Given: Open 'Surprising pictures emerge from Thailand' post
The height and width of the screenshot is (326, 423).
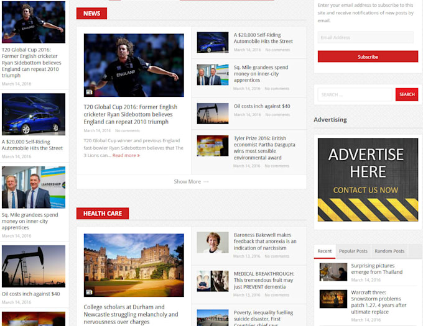Looking at the screenshot, I should click(x=376, y=269).
